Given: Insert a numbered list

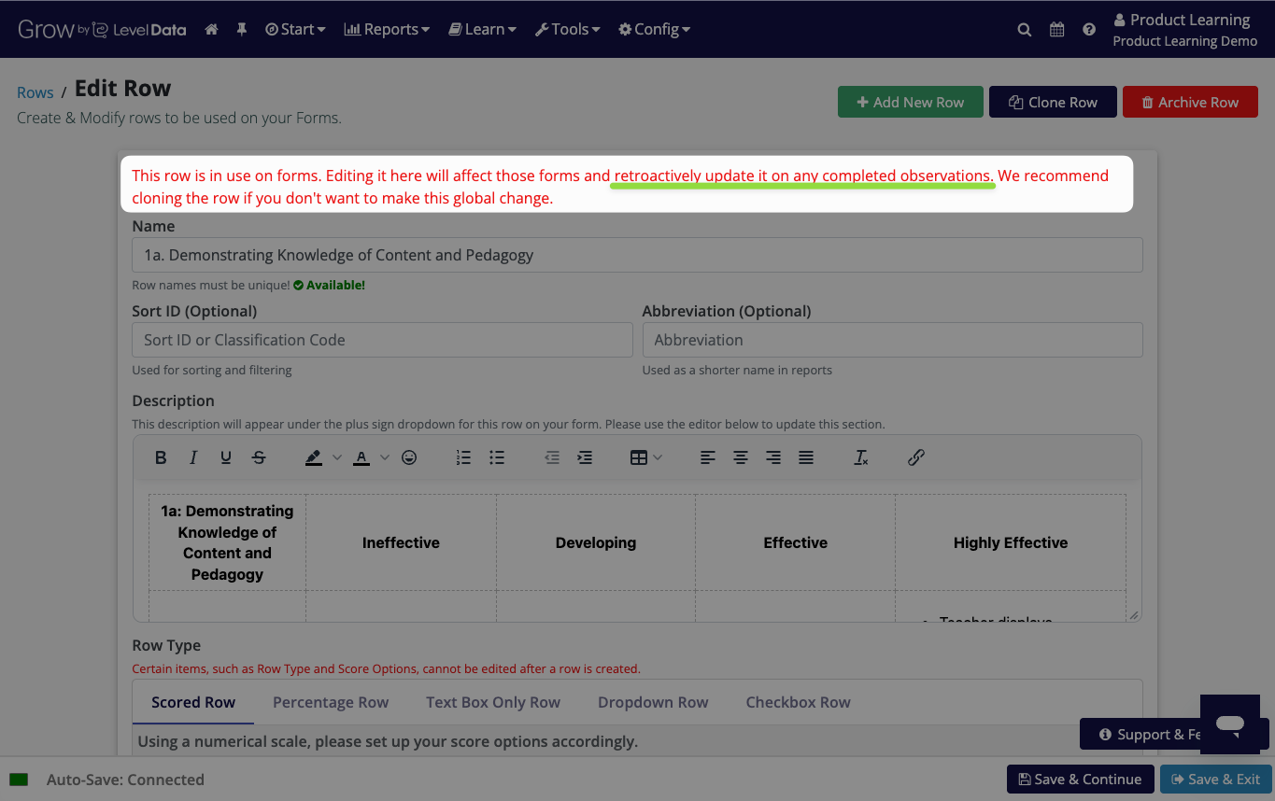Looking at the screenshot, I should click(463, 457).
